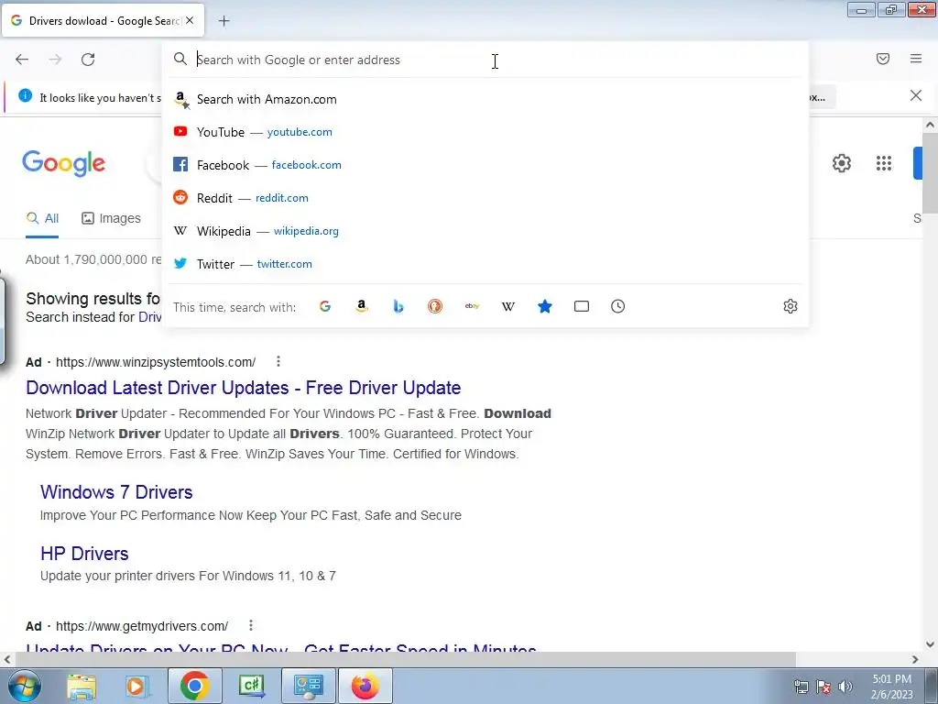Image resolution: width=938 pixels, height=704 pixels.
Task: Open Windows 7 Drivers link
Action: coord(116,492)
